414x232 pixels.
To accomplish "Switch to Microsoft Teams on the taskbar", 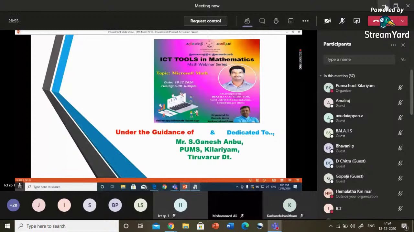I will 275,226.
